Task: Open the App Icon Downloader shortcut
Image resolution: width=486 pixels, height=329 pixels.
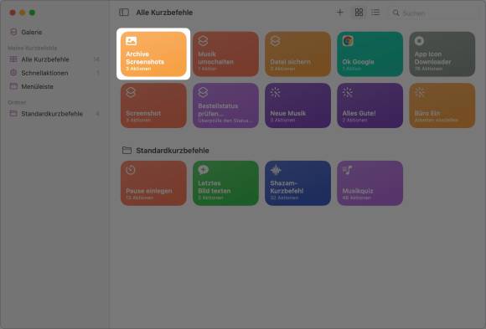Action: 442,54
